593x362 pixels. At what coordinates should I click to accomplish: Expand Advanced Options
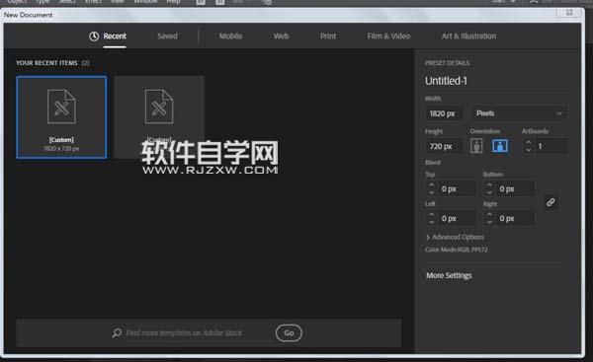[x=455, y=237]
